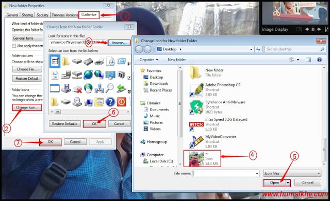The height and width of the screenshot is (201, 330).
Task: Open the Icon files type dropdown
Action: [292, 173]
